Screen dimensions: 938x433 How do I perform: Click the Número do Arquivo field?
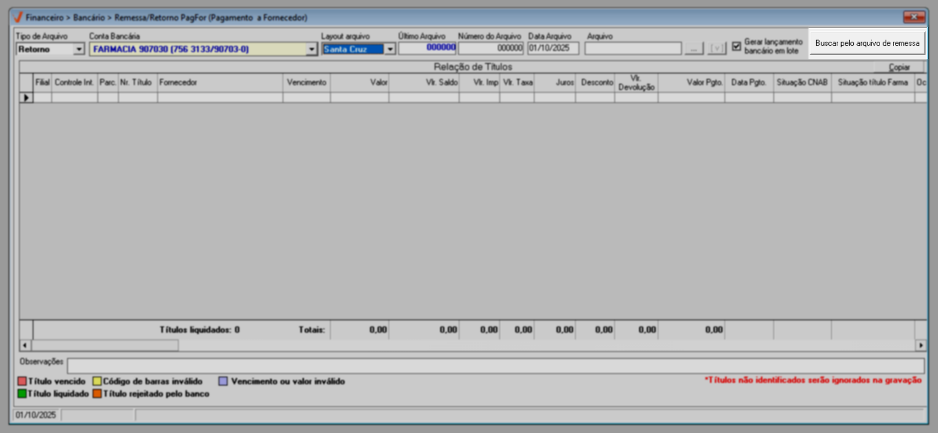tap(491, 48)
